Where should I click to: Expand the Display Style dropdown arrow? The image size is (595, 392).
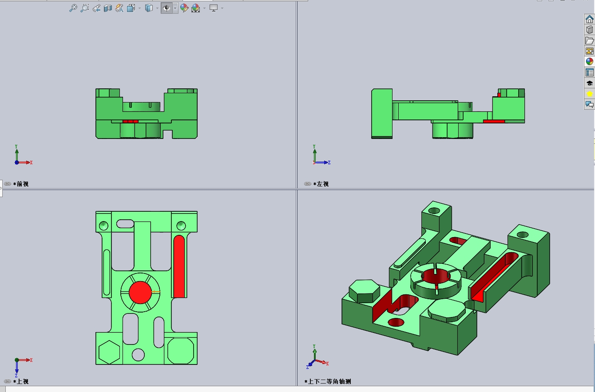point(157,8)
